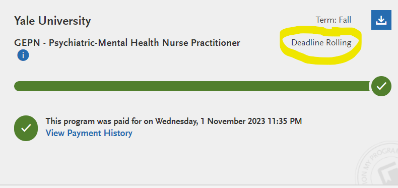Click the left end of the green progress bar
This screenshot has width=398, height=188.
click(x=19, y=86)
